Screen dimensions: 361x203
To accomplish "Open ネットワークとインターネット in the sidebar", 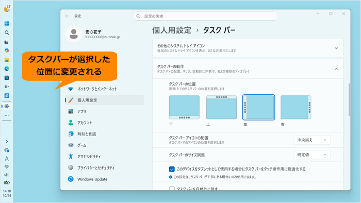I will (x=104, y=89).
